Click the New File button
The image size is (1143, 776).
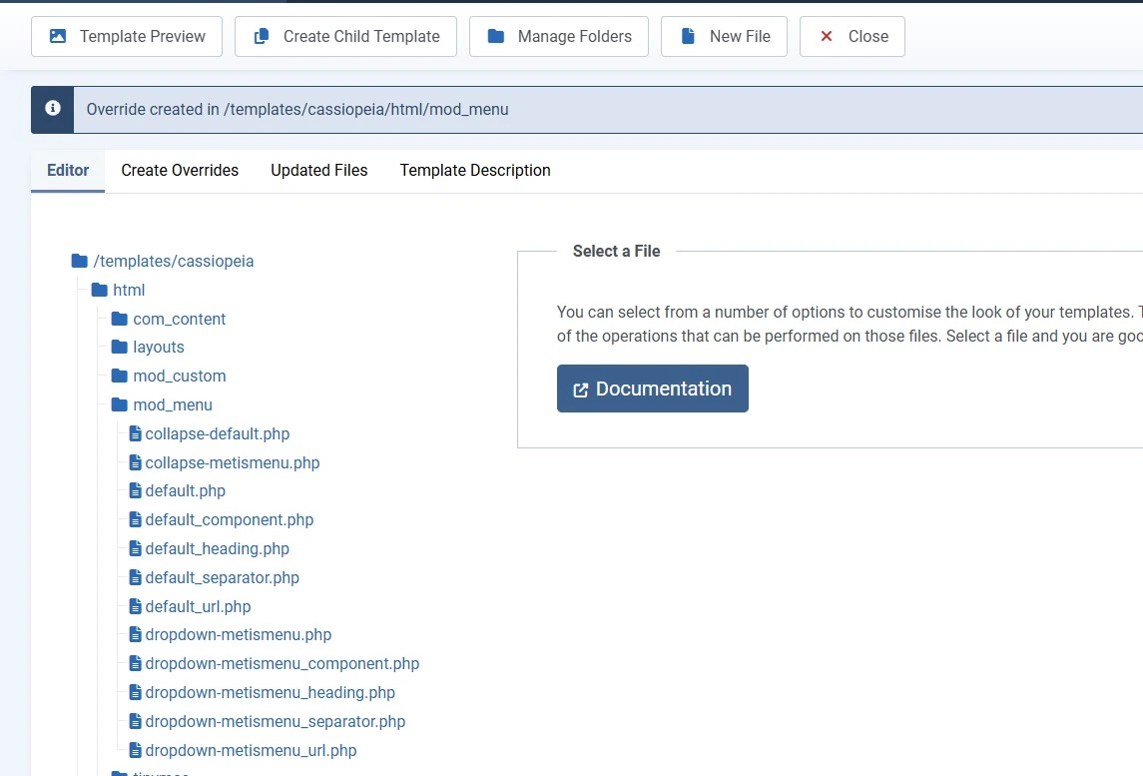(x=724, y=37)
